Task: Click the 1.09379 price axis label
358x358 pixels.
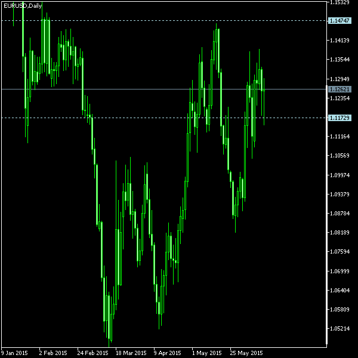Action: [x=340, y=194]
